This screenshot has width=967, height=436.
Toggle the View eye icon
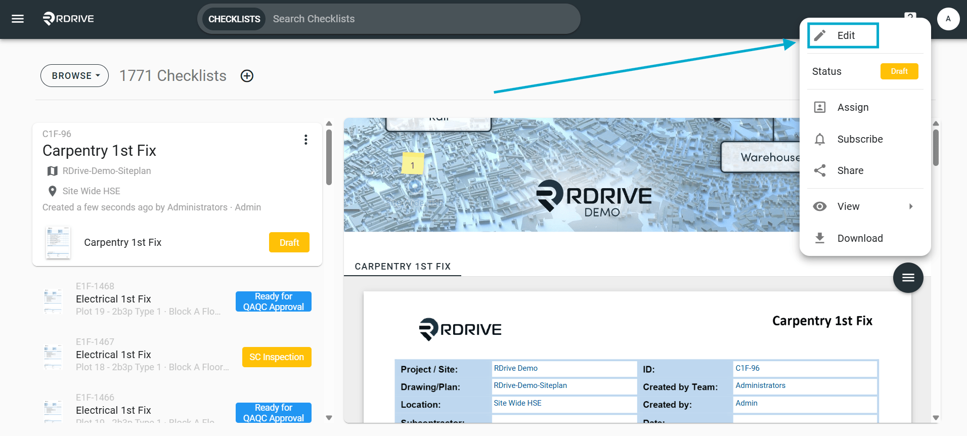[820, 206]
